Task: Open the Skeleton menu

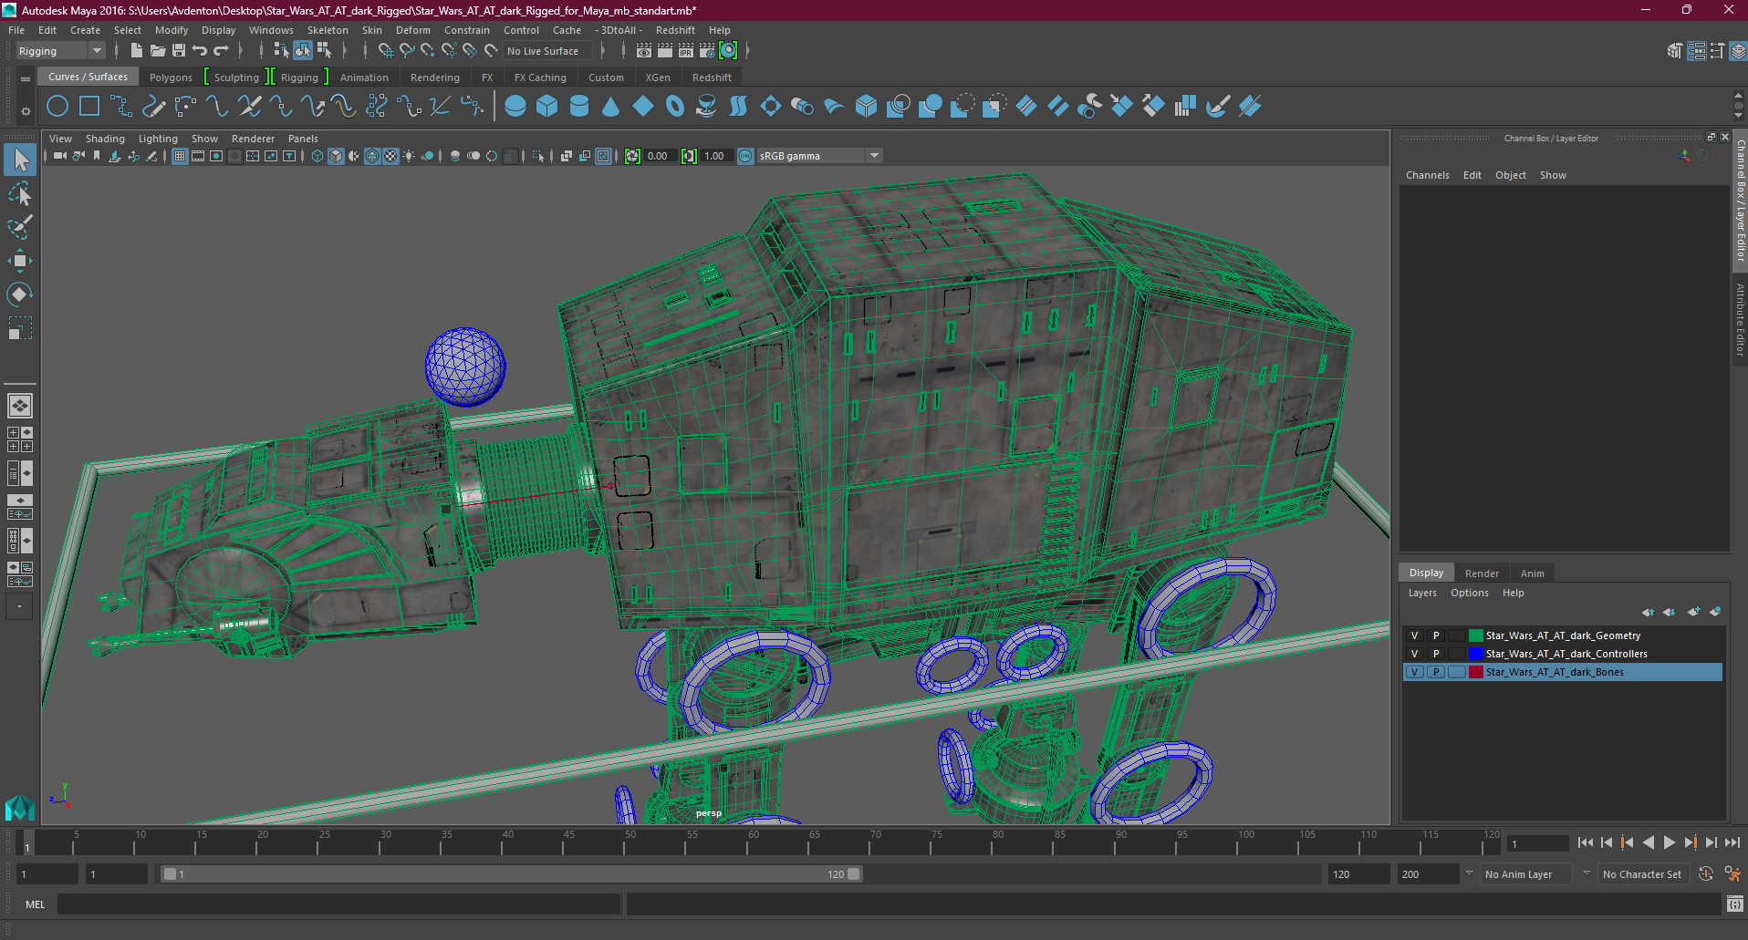Action: pos(328,30)
